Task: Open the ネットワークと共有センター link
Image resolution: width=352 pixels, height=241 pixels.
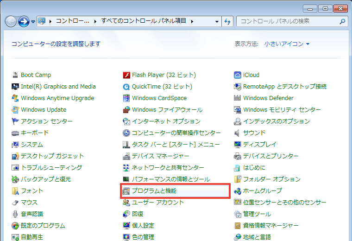Action: [x=168, y=168]
